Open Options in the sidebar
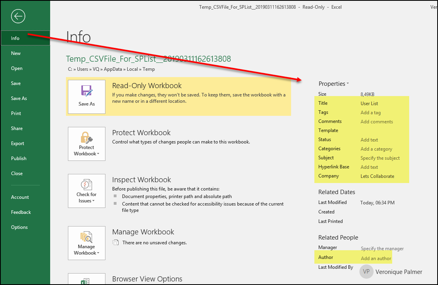The height and width of the screenshot is (285, 438). [19, 227]
